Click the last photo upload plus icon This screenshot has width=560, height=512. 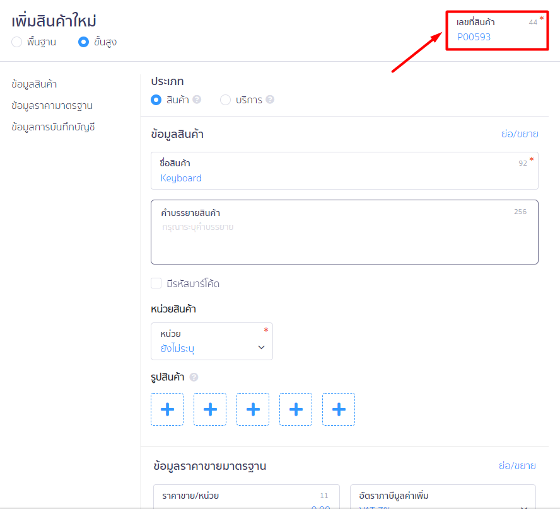tap(338, 409)
